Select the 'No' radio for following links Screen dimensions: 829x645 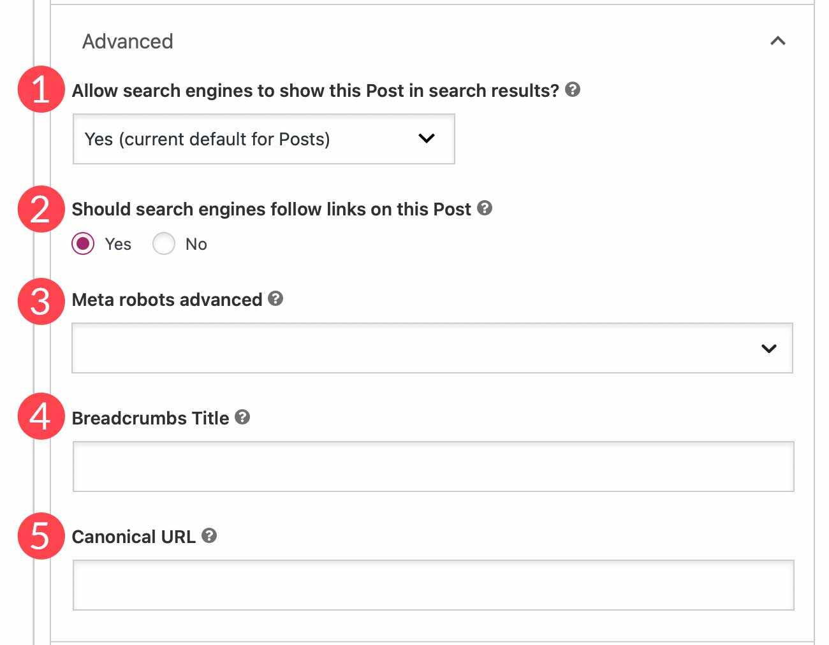(164, 243)
